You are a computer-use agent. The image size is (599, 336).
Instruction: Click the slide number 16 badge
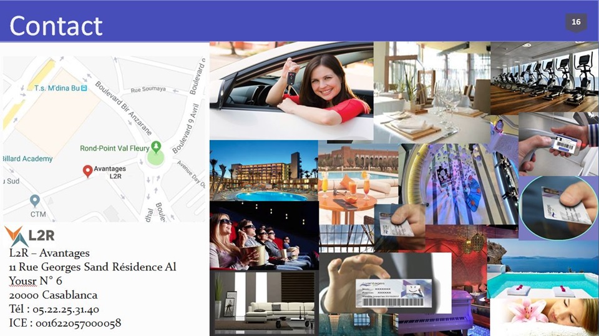pos(575,22)
